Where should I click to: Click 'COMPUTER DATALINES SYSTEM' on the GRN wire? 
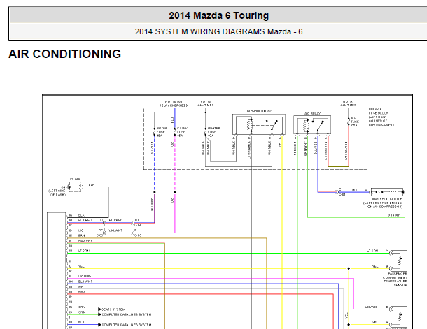(127, 314)
